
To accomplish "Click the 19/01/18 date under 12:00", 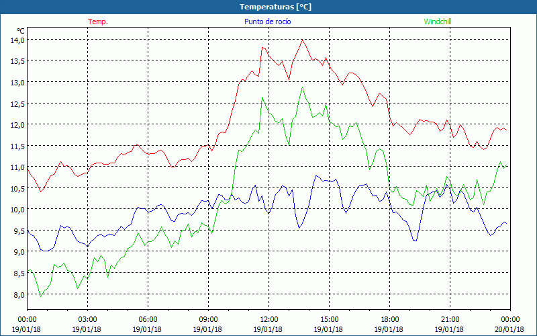I will [268, 329].
